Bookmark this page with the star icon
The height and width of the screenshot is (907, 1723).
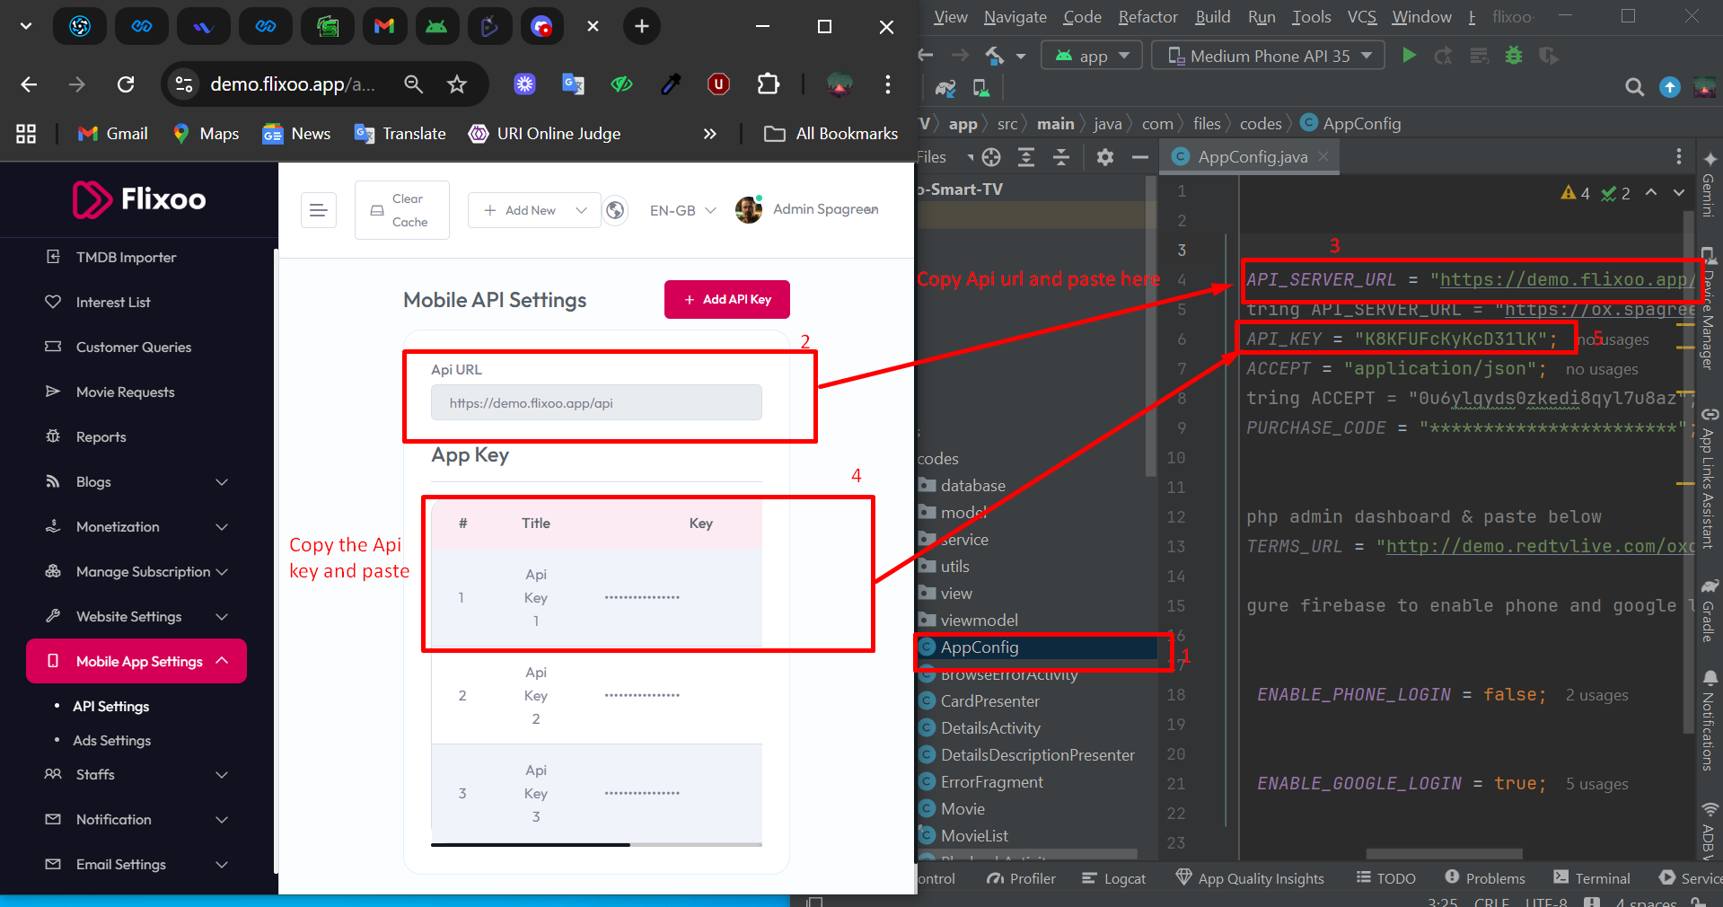point(457,84)
